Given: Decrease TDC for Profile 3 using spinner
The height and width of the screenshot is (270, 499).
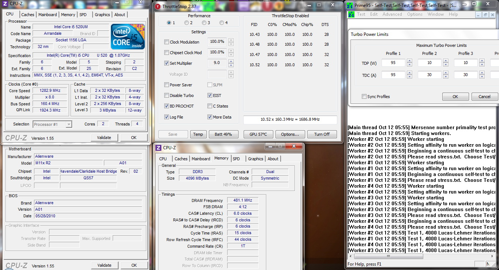Looking at the screenshot, I should point(482,77).
